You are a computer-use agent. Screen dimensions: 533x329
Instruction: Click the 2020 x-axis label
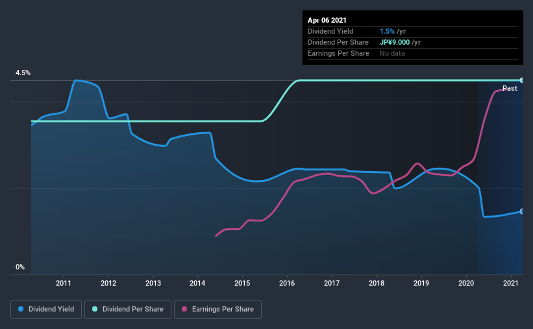[466, 283]
